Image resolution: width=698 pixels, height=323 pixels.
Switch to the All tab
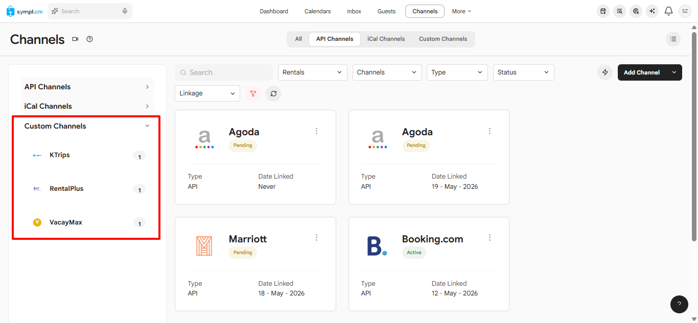298,39
